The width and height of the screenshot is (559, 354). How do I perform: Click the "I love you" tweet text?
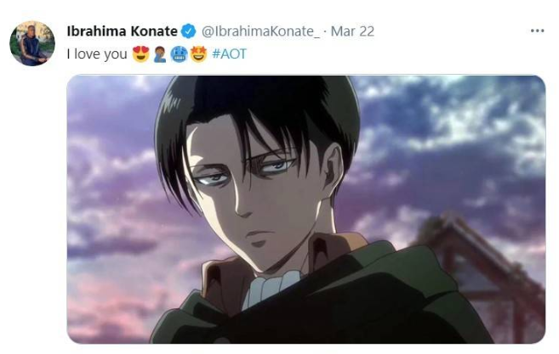click(x=97, y=54)
